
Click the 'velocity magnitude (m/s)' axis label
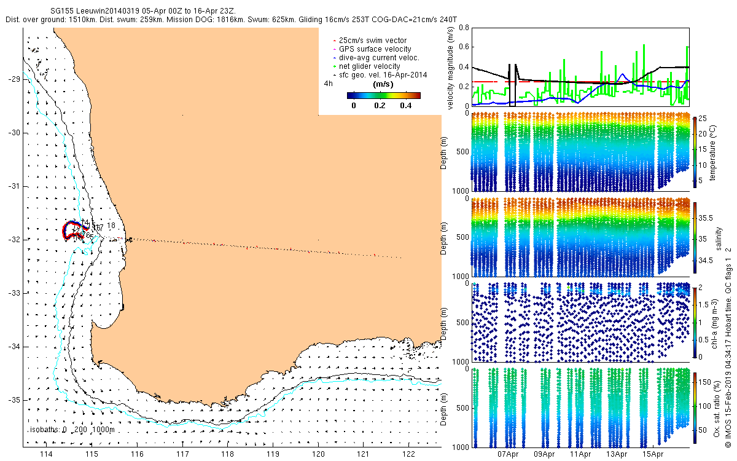[x=451, y=68]
